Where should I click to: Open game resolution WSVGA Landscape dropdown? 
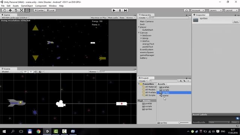pos(15,18)
